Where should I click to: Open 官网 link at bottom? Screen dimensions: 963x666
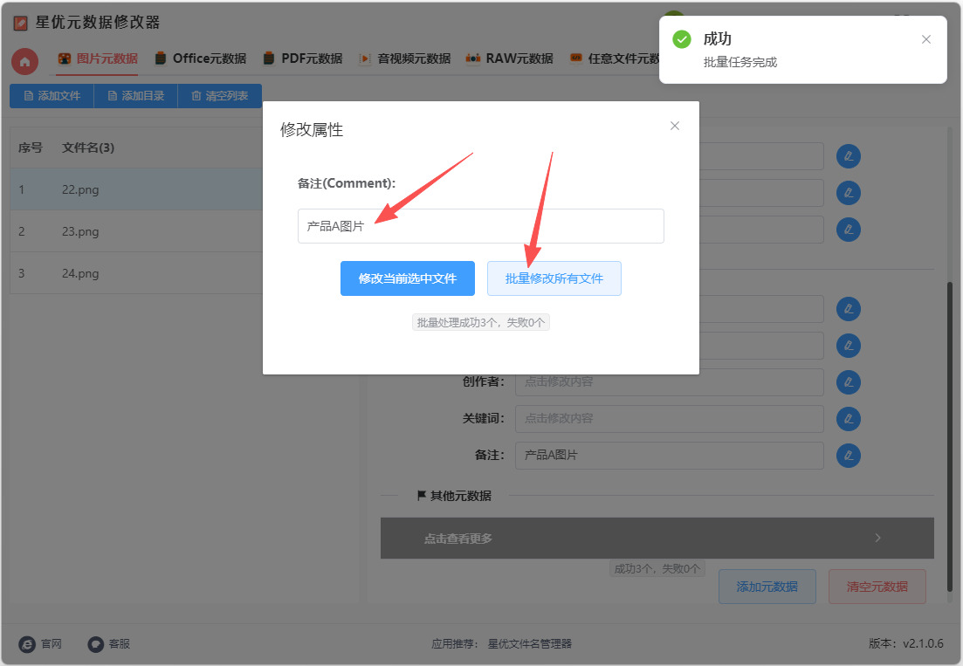click(x=40, y=644)
